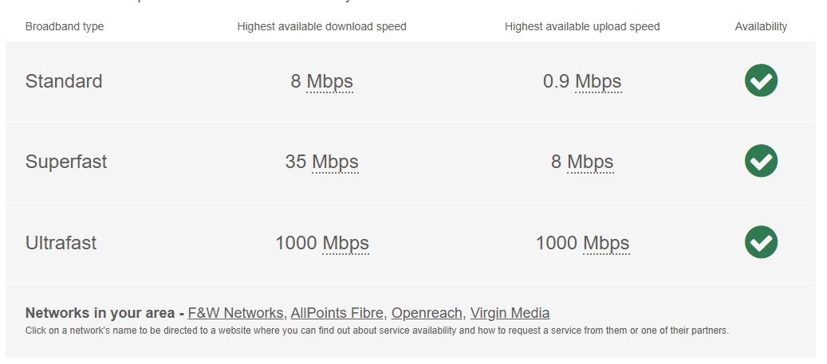
Task: Follow the Openreach network link
Action: tap(427, 313)
